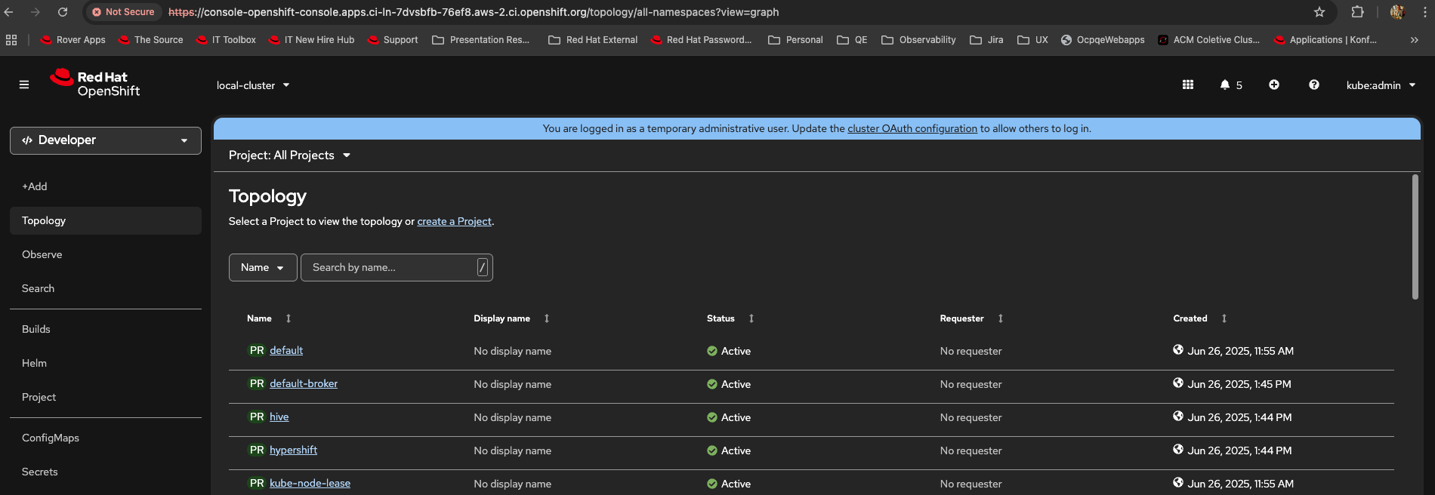This screenshot has height=495, width=1435.
Task: Open the application launcher grid icon
Action: [1187, 85]
